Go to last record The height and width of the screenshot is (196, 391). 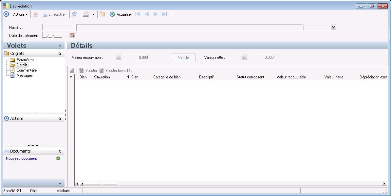pos(164,14)
